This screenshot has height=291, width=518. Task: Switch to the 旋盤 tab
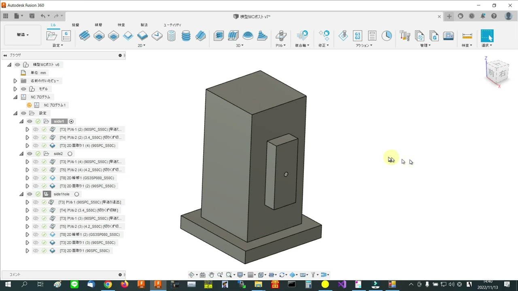(x=76, y=25)
